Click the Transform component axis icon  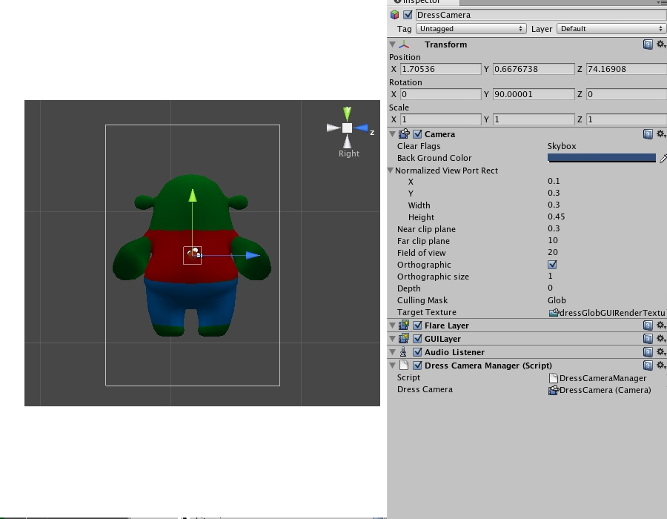point(404,44)
